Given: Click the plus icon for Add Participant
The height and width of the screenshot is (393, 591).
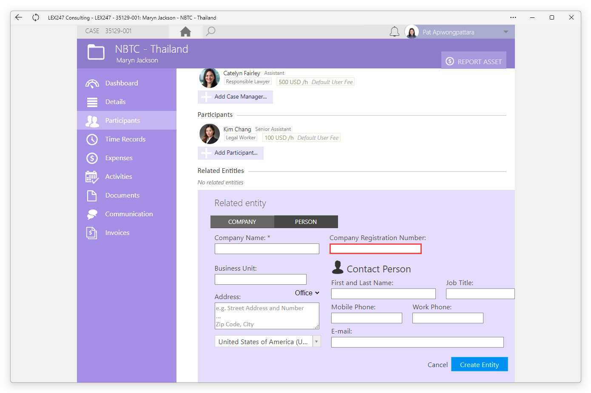Looking at the screenshot, I should click(206, 153).
